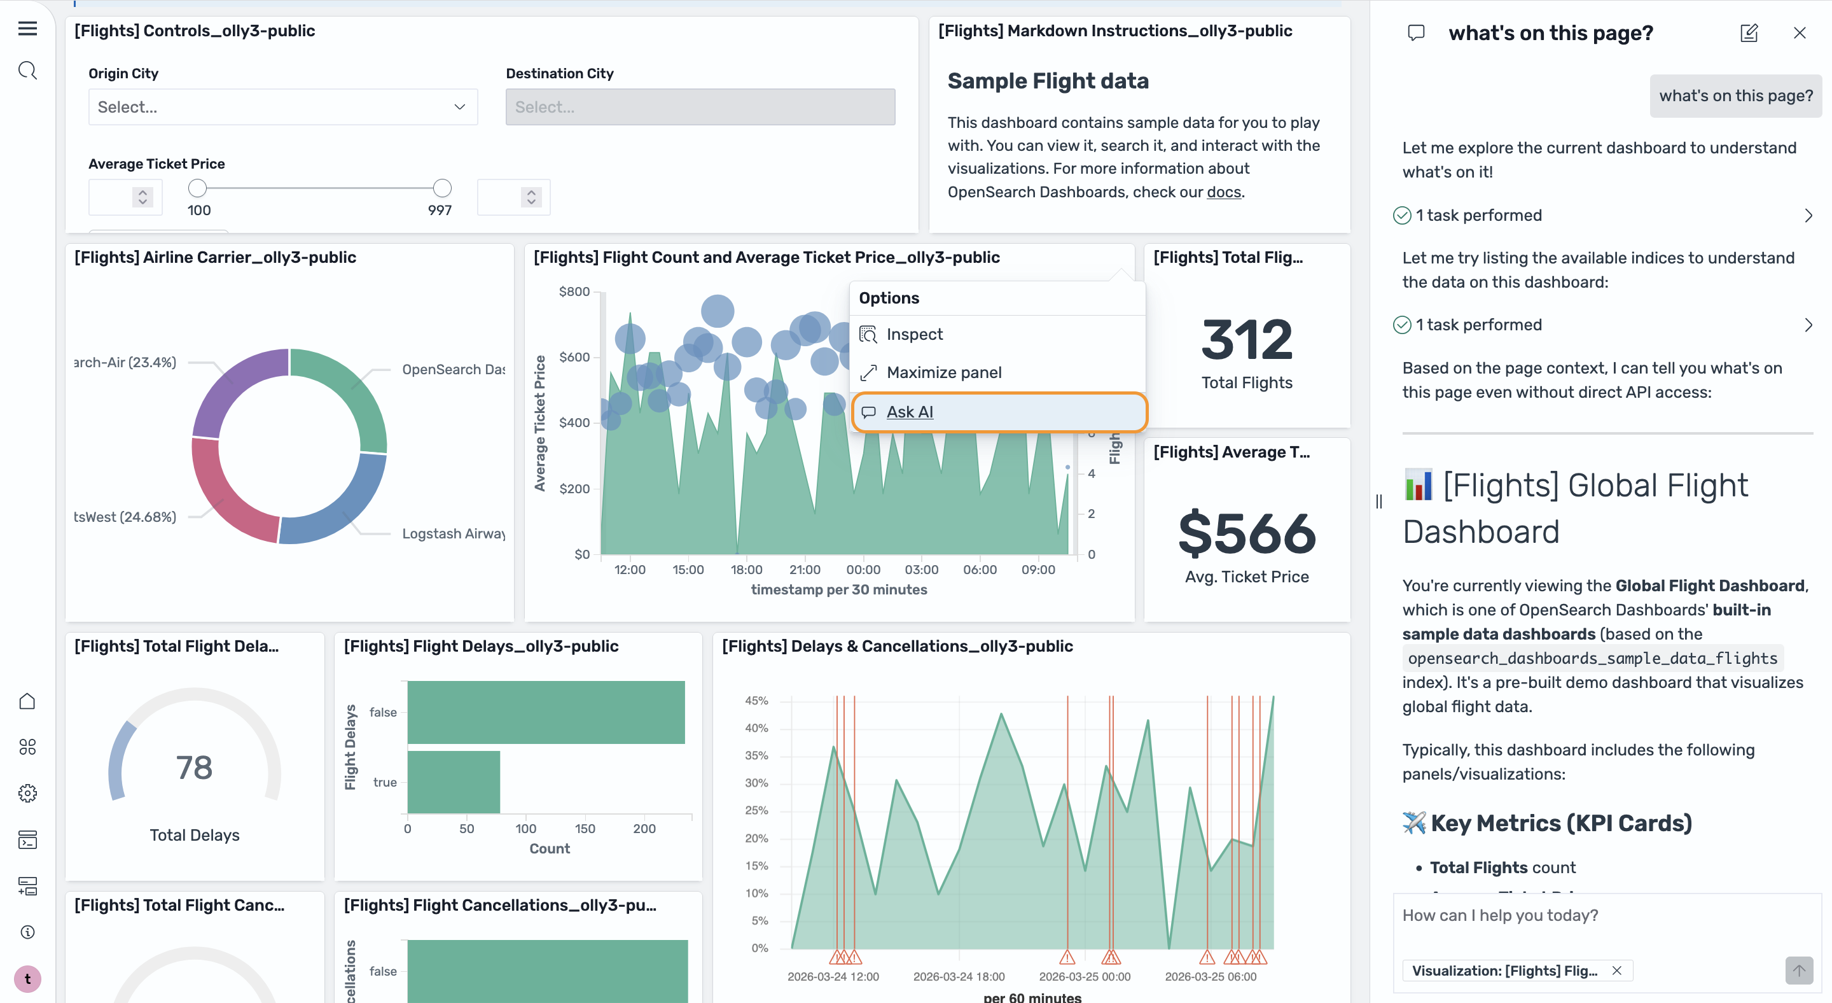The image size is (1832, 1003).
Task: Open the docs link in Sample Flight data panel
Action: 1224,192
